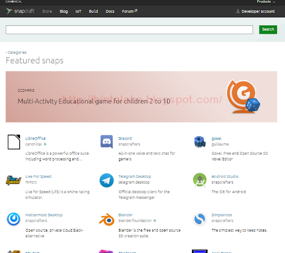Image resolution: width=285 pixels, height=253 pixels.
Task: Open the Mattermost Desktop icon
Action: pyautogui.click(x=13, y=219)
